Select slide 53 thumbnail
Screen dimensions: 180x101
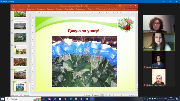(20, 37)
